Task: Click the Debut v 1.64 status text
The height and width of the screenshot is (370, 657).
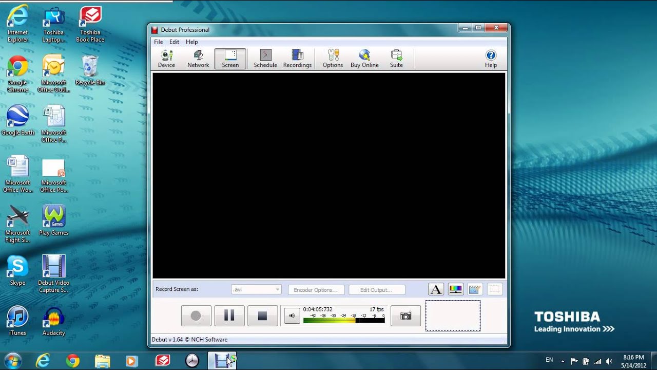Action: (x=189, y=339)
